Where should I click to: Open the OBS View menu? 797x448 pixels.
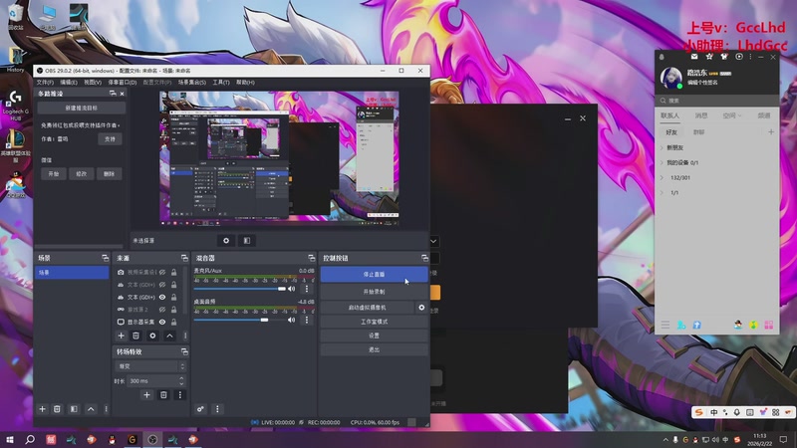pyautogui.click(x=93, y=83)
